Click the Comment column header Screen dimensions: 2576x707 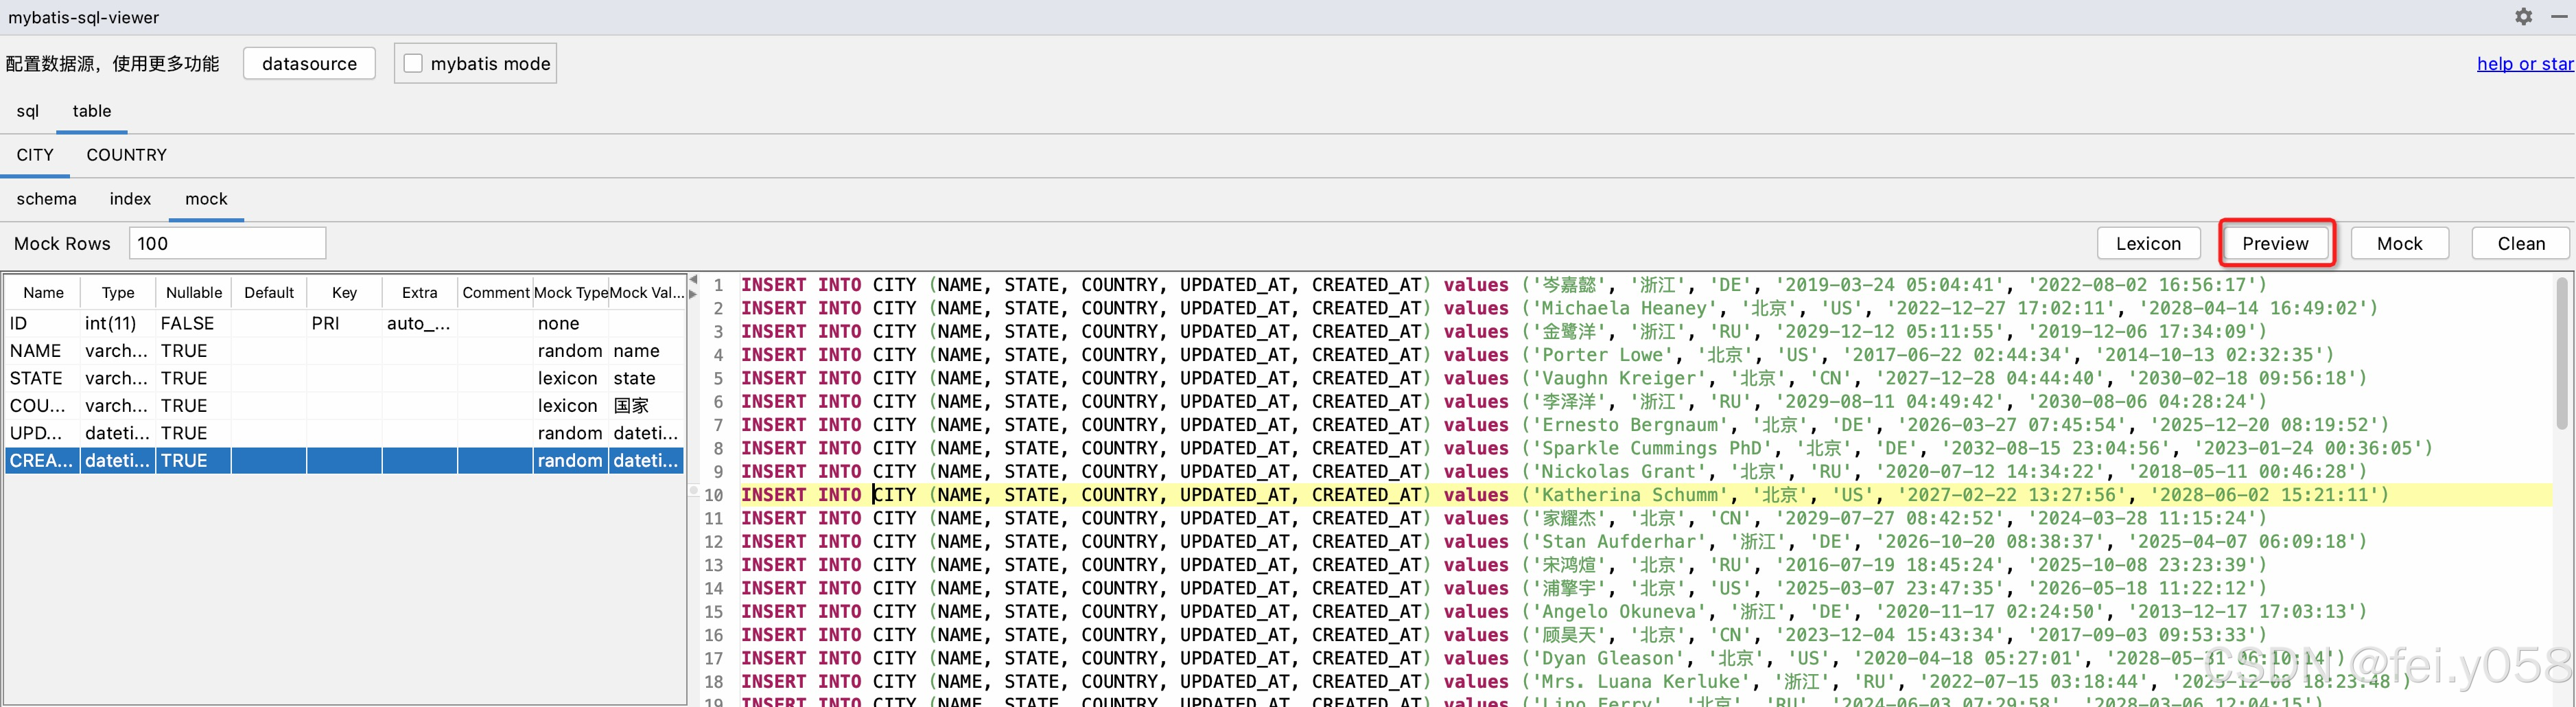pyautogui.click(x=495, y=292)
